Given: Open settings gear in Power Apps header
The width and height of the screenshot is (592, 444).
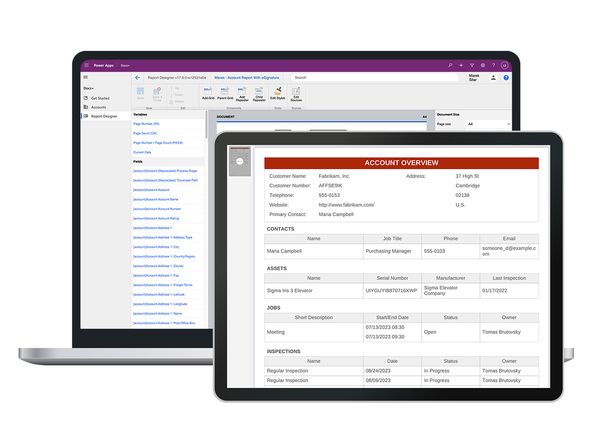Looking at the screenshot, I should 483,65.
